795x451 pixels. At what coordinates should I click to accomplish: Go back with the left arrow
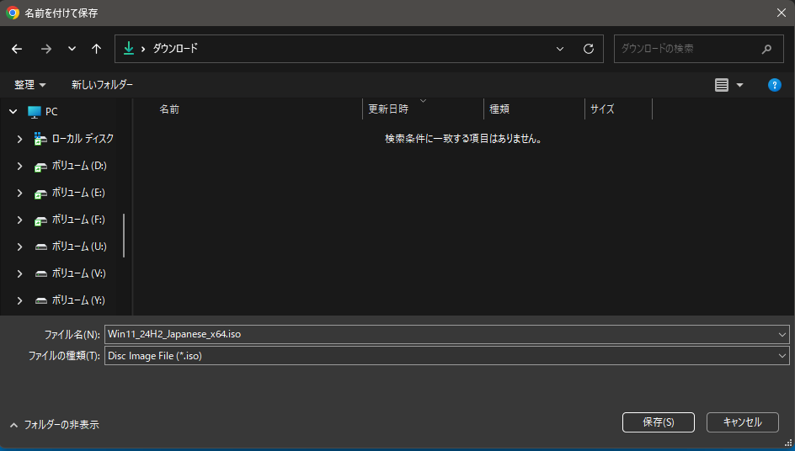pos(17,49)
